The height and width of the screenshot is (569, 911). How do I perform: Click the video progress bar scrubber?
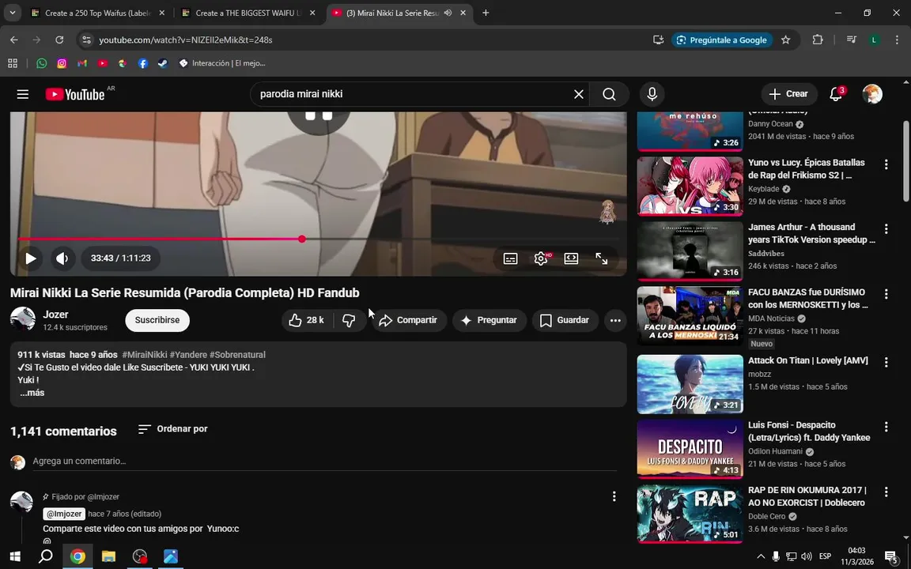[x=302, y=239]
